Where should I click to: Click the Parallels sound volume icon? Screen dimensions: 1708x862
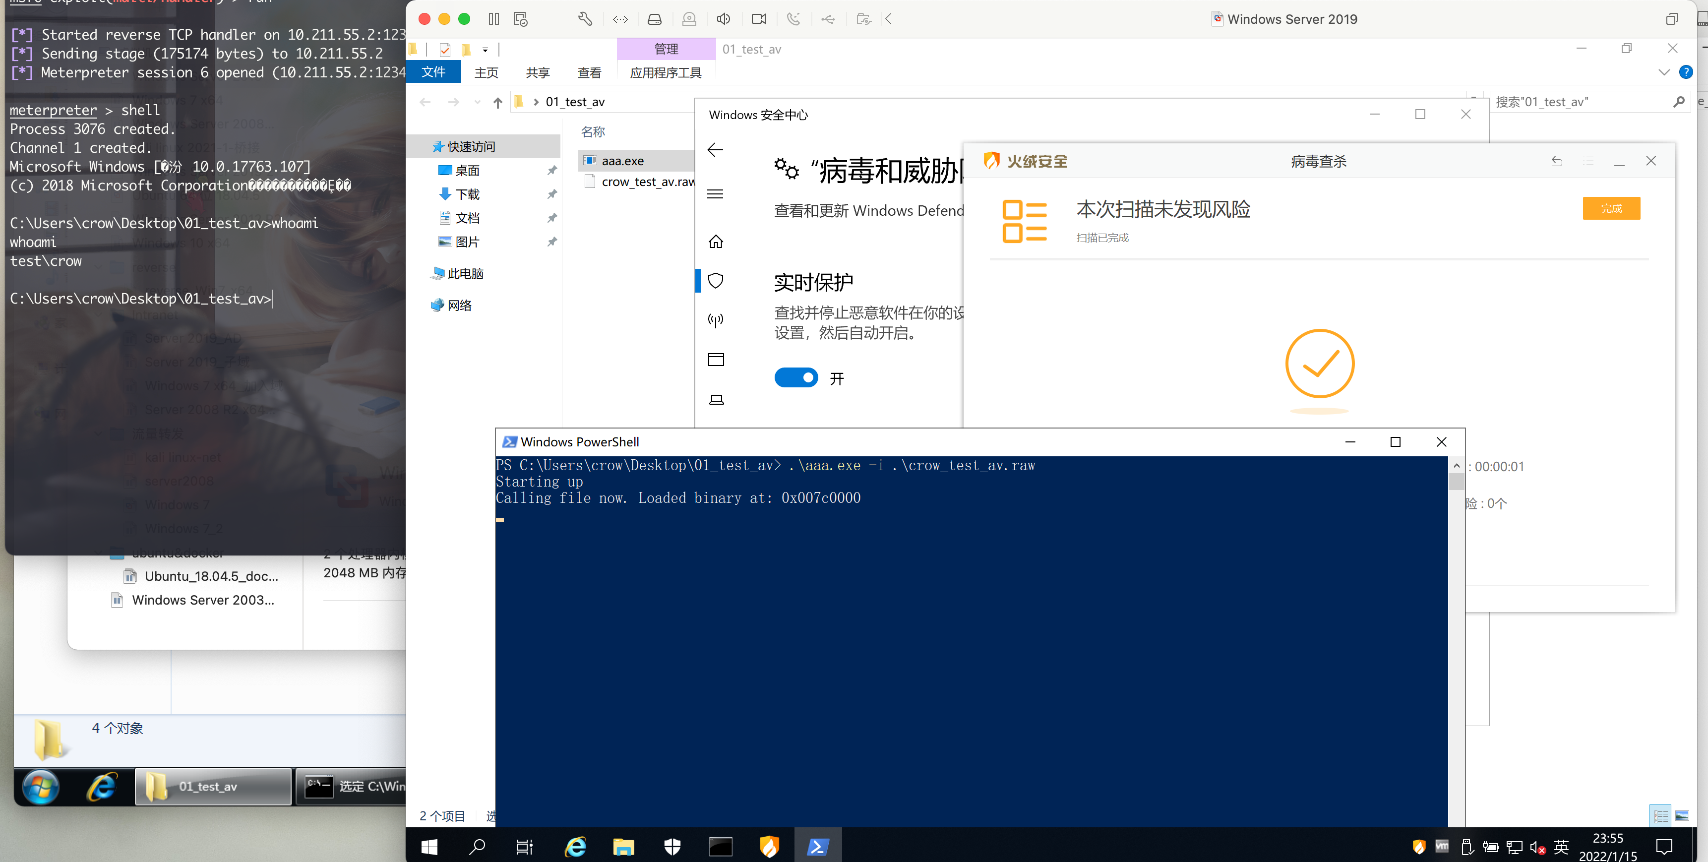coord(724,19)
